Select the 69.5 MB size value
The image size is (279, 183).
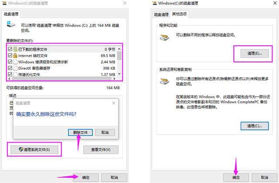pos(108,56)
